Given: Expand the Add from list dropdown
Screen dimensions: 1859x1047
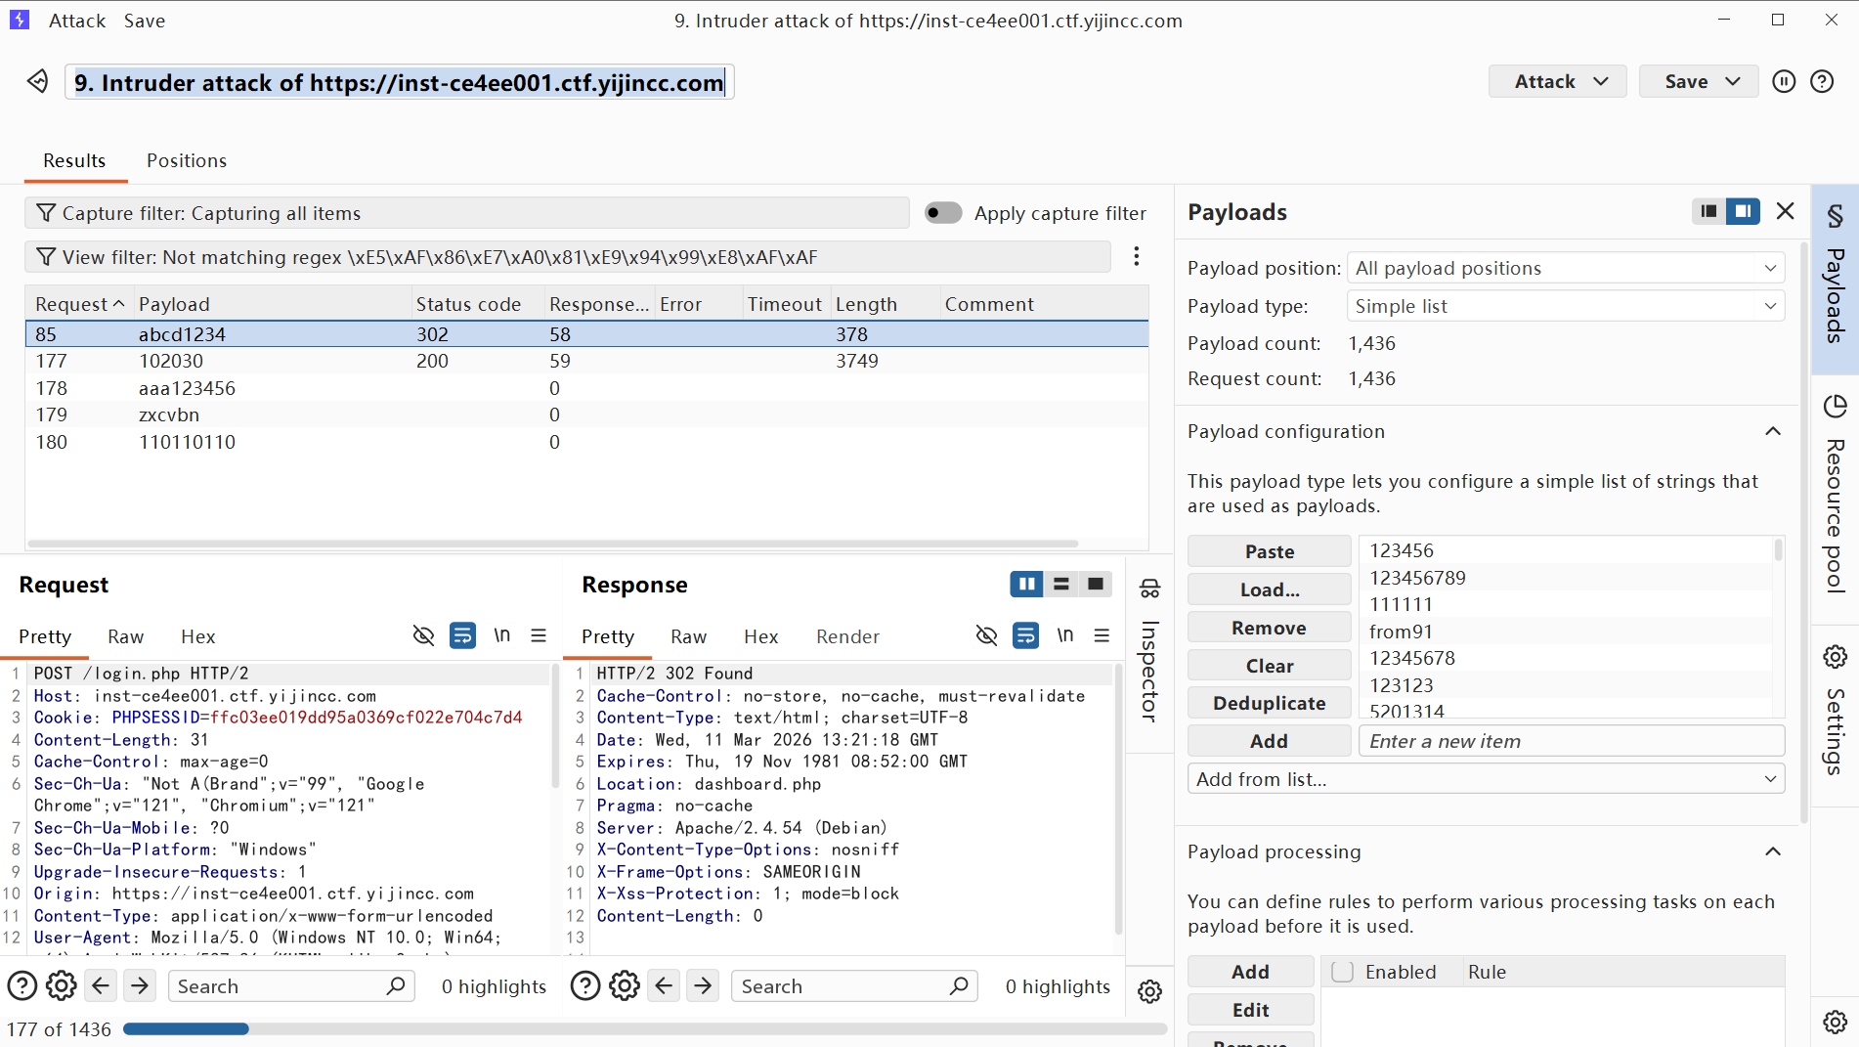Looking at the screenshot, I should (1486, 779).
